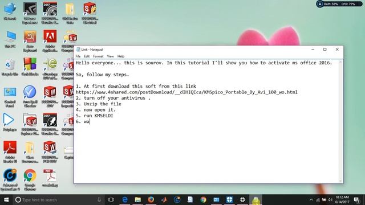The width and height of the screenshot is (365, 205).
Task: Open Windows Defender shield in taskbar
Action: (229, 200)
